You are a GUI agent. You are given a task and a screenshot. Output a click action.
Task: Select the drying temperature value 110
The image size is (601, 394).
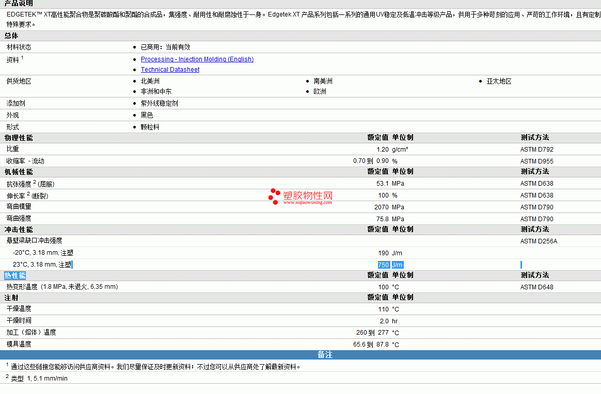point(383,309)
